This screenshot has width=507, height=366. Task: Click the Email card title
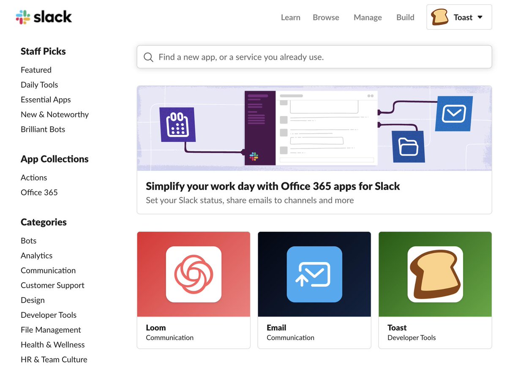point(276,327)
